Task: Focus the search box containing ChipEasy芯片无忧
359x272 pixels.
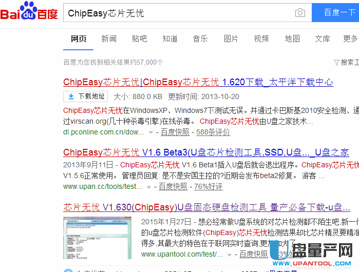Action: click(179, 13)
